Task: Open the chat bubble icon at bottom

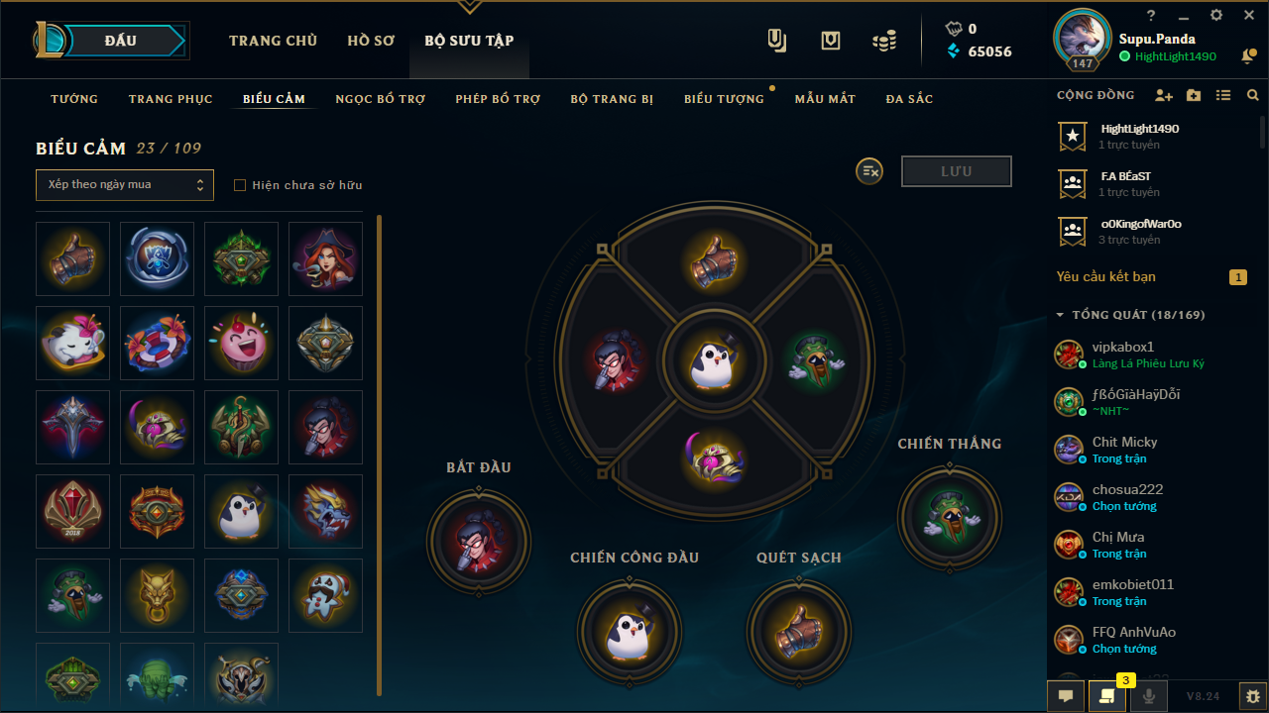Action: pos(1066,696)
